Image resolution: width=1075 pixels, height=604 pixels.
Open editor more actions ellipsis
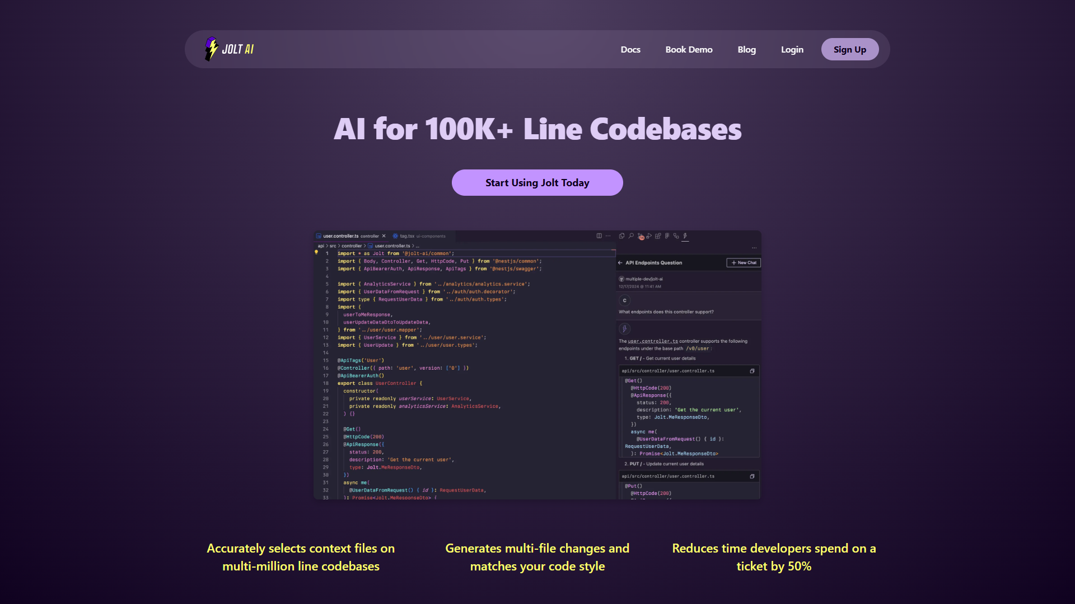608,236
